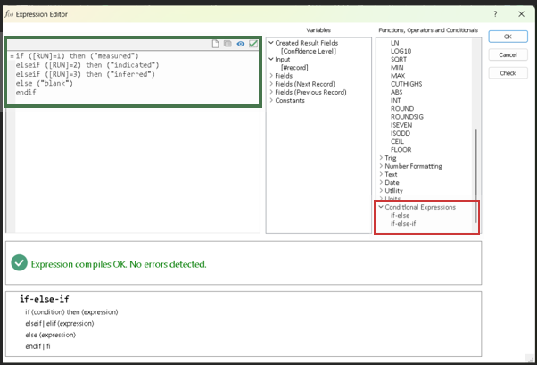Confirm with the OK button

[508, 37]
